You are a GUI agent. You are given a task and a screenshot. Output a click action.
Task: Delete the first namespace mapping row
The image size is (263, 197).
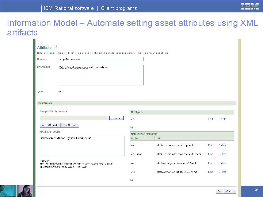coord(222,145)
